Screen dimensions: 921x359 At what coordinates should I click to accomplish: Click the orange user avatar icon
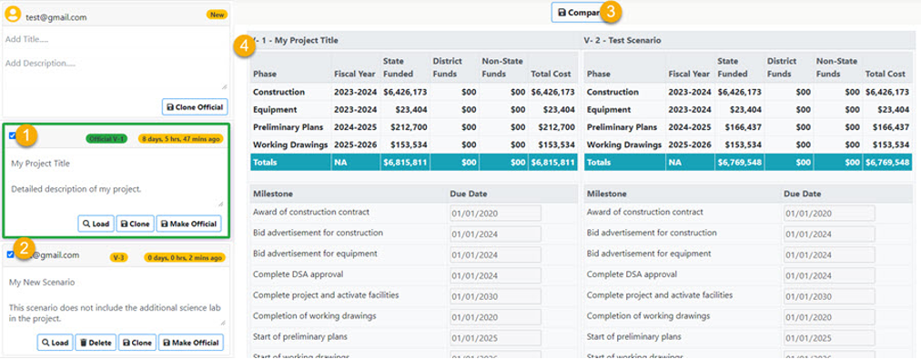point(13,15)
